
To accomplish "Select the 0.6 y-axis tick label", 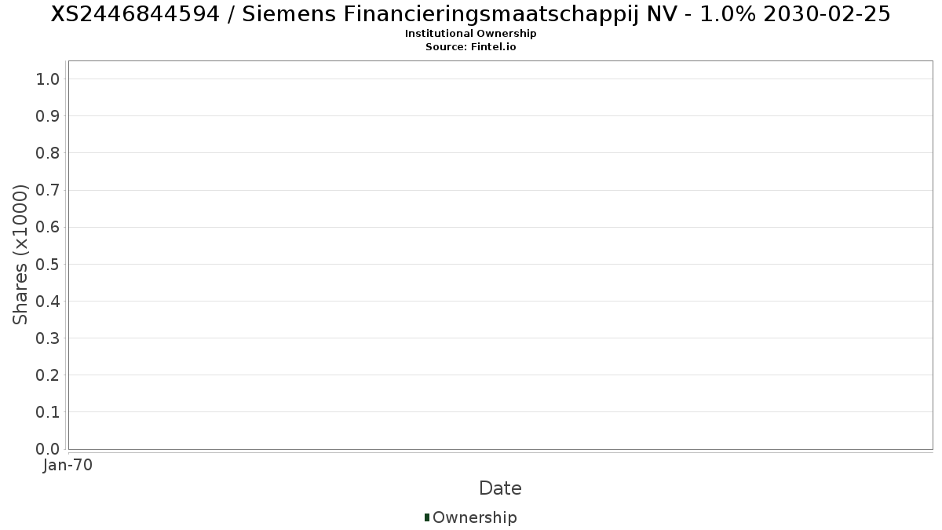I will coord(48,227).
